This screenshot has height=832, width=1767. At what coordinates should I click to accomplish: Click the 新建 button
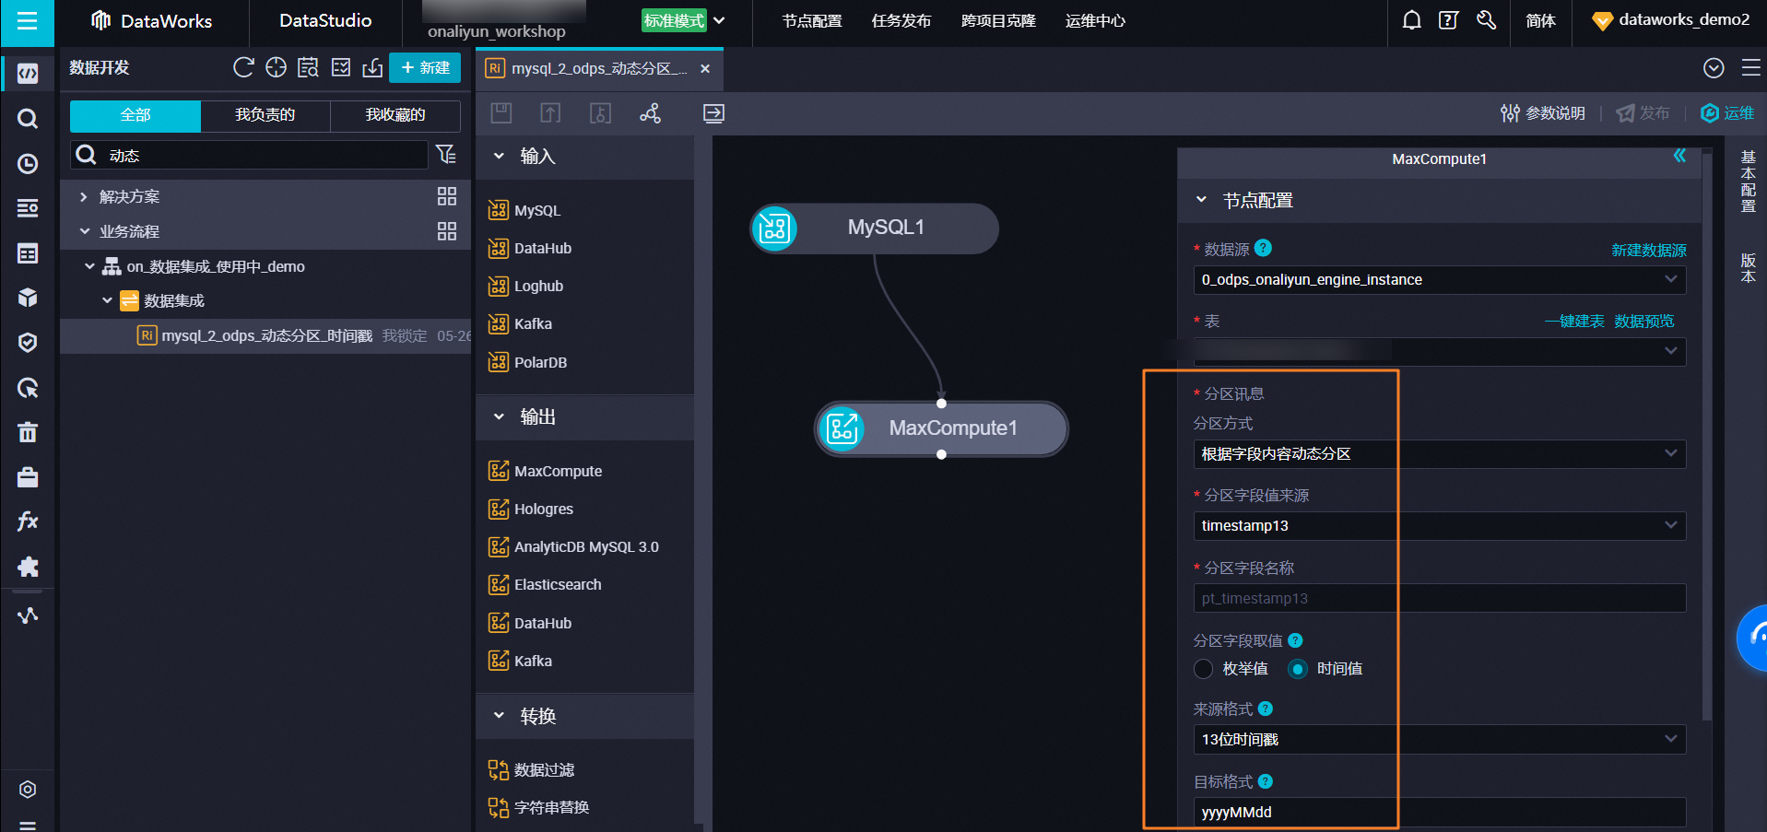(425, 67)
